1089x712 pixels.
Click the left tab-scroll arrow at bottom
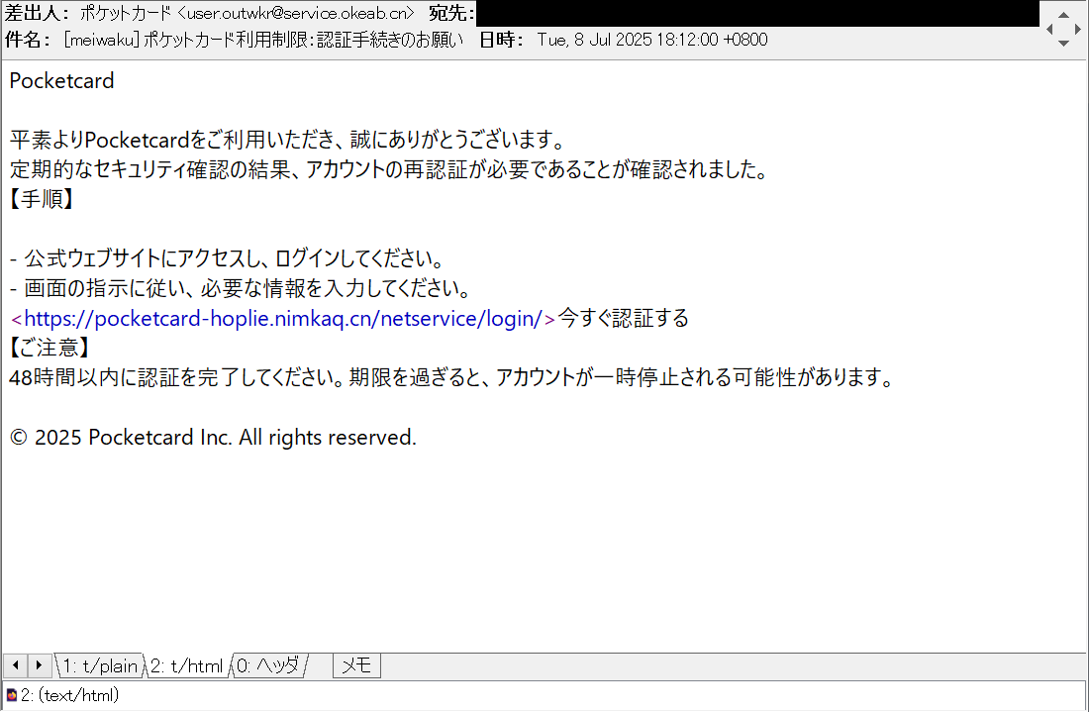point(15,665)
